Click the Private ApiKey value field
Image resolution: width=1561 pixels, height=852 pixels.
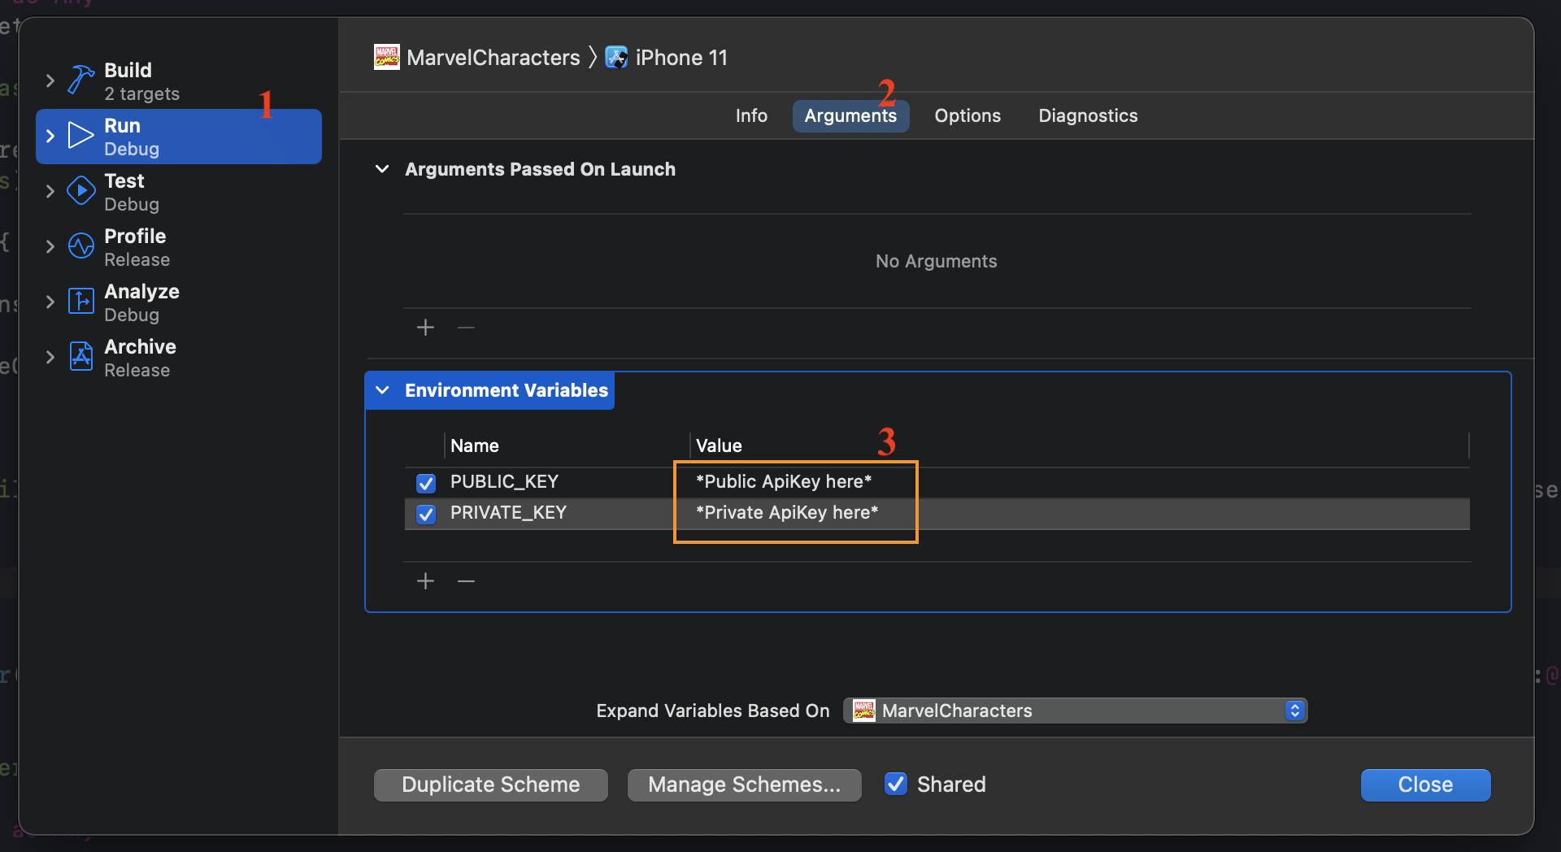[x=787, y=513]
